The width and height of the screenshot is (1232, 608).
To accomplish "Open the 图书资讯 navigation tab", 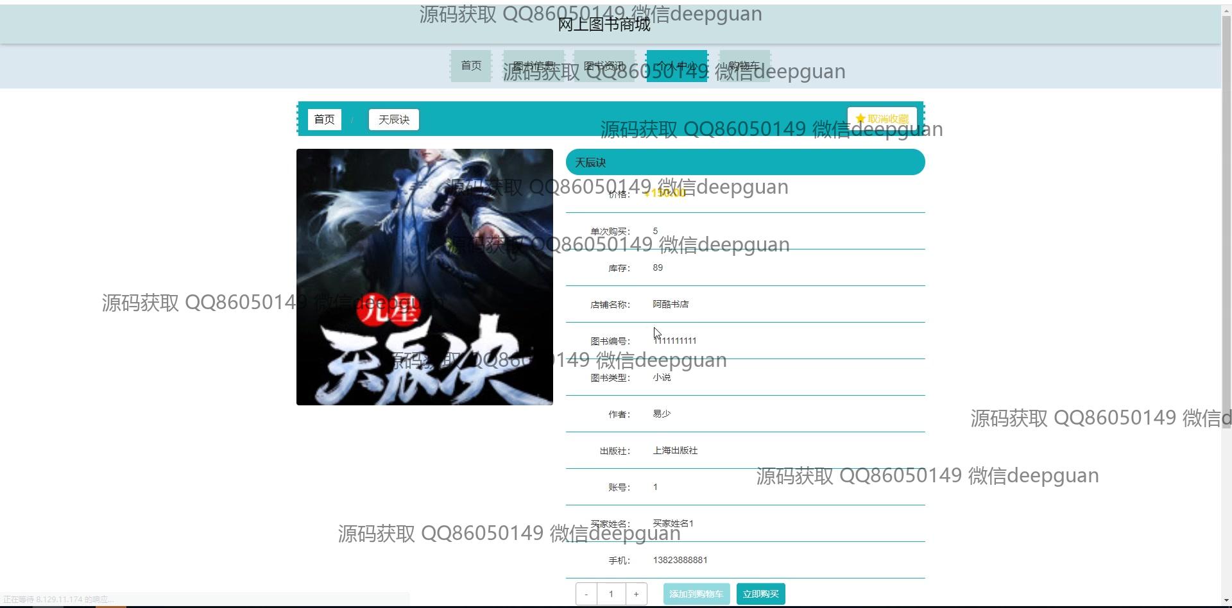I will (604, 66).
